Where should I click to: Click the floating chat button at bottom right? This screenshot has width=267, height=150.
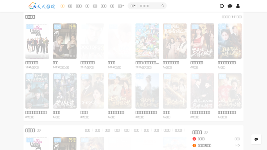[256, 139]
